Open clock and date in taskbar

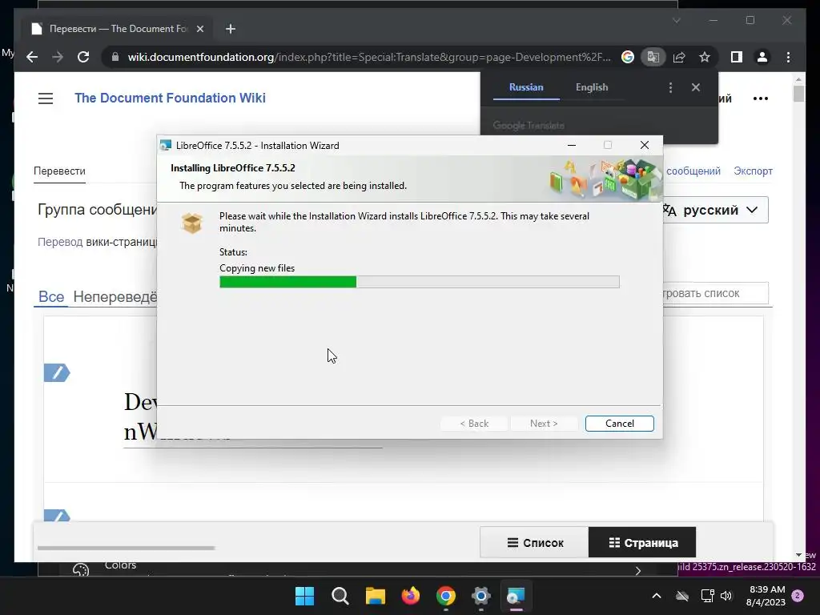pos(766,596)
